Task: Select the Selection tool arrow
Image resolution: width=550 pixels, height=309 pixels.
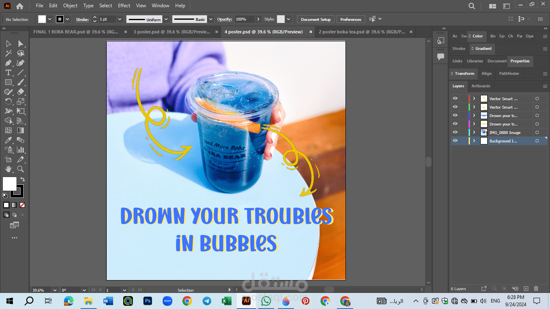Action: [x=8, y=43]
